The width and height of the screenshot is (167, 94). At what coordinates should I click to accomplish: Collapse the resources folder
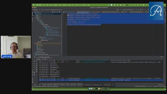[x=39, y=37]
